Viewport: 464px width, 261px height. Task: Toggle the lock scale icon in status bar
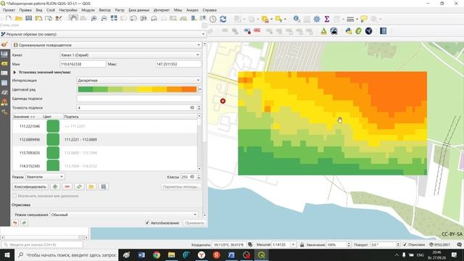pos(302,245)
